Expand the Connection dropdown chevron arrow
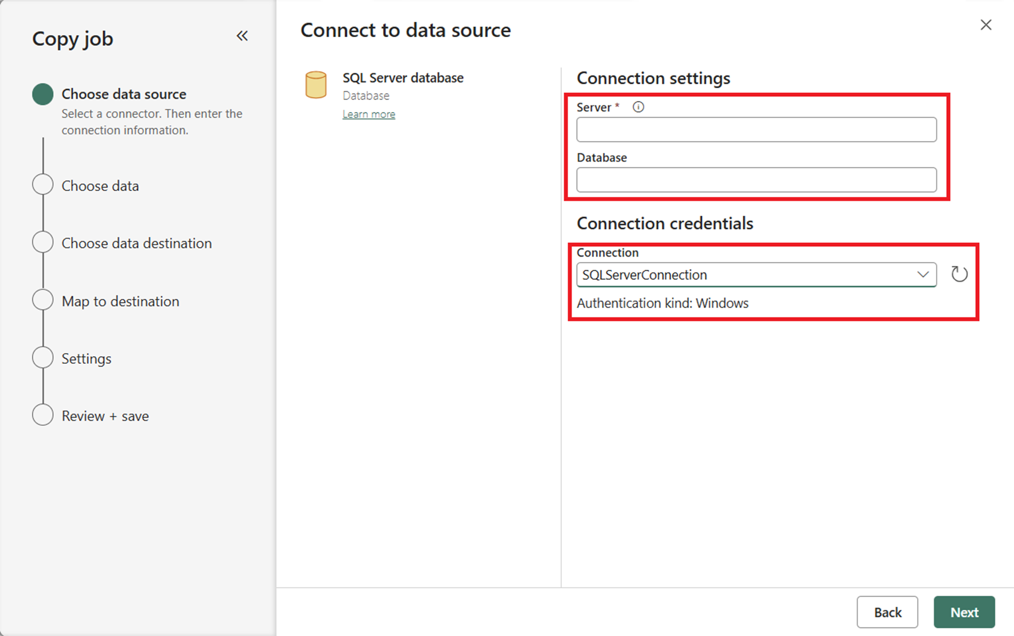Screen dimensions: 1014x636 [x=923, y=275]
